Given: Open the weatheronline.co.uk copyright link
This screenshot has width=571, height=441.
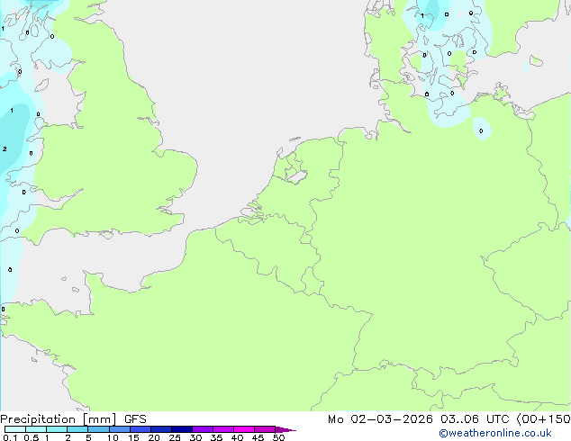Looking at the screenshot, I should 494,433.
